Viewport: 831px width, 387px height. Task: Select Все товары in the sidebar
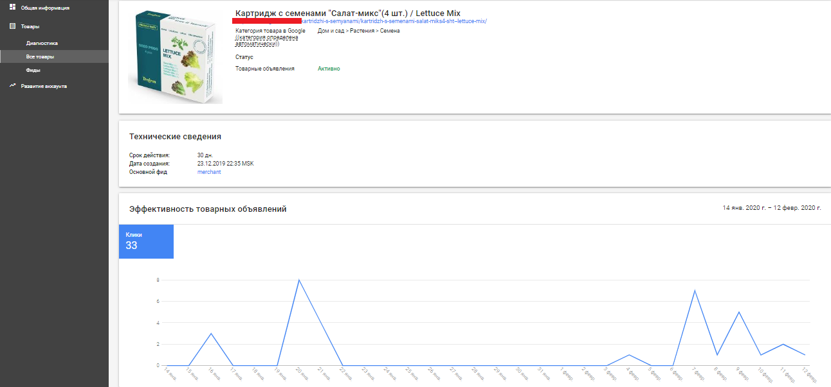40,56
